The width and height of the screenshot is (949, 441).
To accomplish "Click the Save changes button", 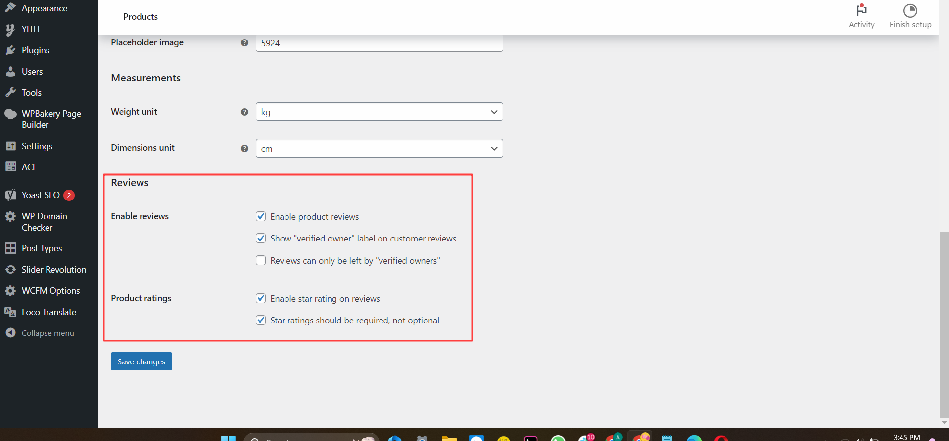I will point(142,361).
